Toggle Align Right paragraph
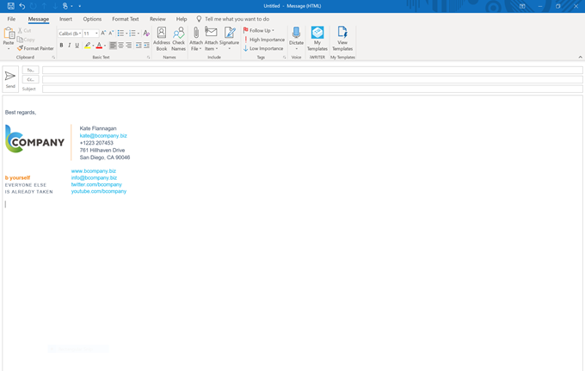 (x=129, y=45)
